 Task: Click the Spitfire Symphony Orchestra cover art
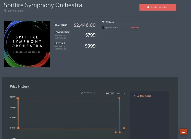[27, 44]
